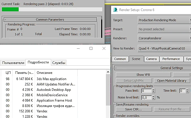Click the 6 147 804 K memory value

(25, 79)
